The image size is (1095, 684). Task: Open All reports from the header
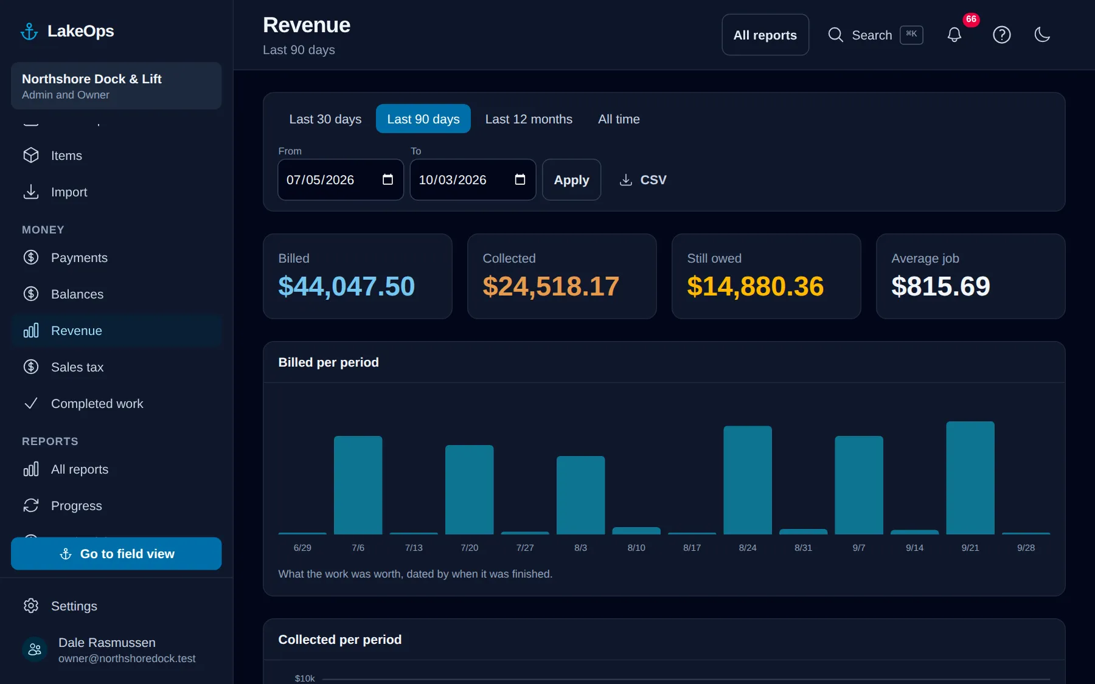[765, 35]
